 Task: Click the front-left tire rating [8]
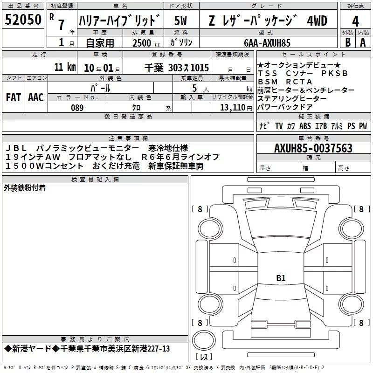click(x=200, y=209)
